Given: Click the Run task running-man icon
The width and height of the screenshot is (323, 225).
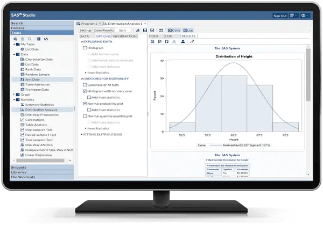Looking at the screenshot, I should 138,30.
